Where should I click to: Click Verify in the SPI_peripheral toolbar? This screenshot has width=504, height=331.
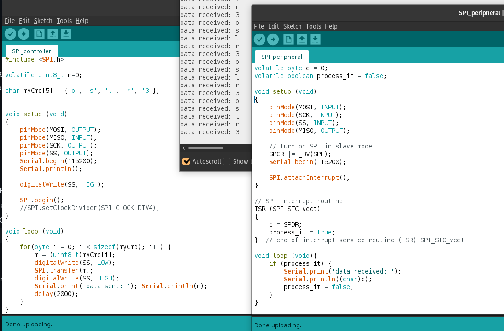click(260, 39)
